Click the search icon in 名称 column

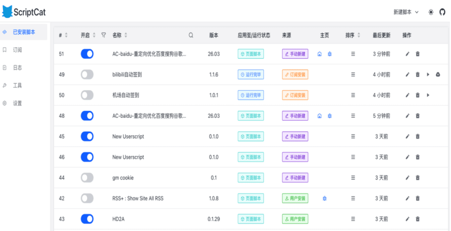click(191, 35)
